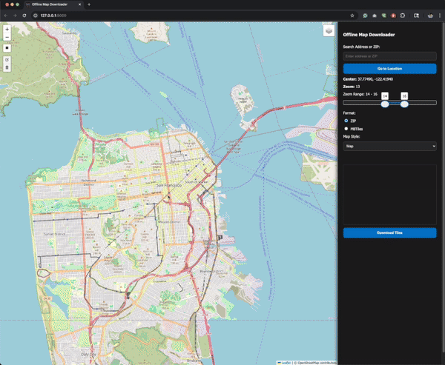Close the Offline Map Downloader tab
Screen dimensions: 445x365
80,4
